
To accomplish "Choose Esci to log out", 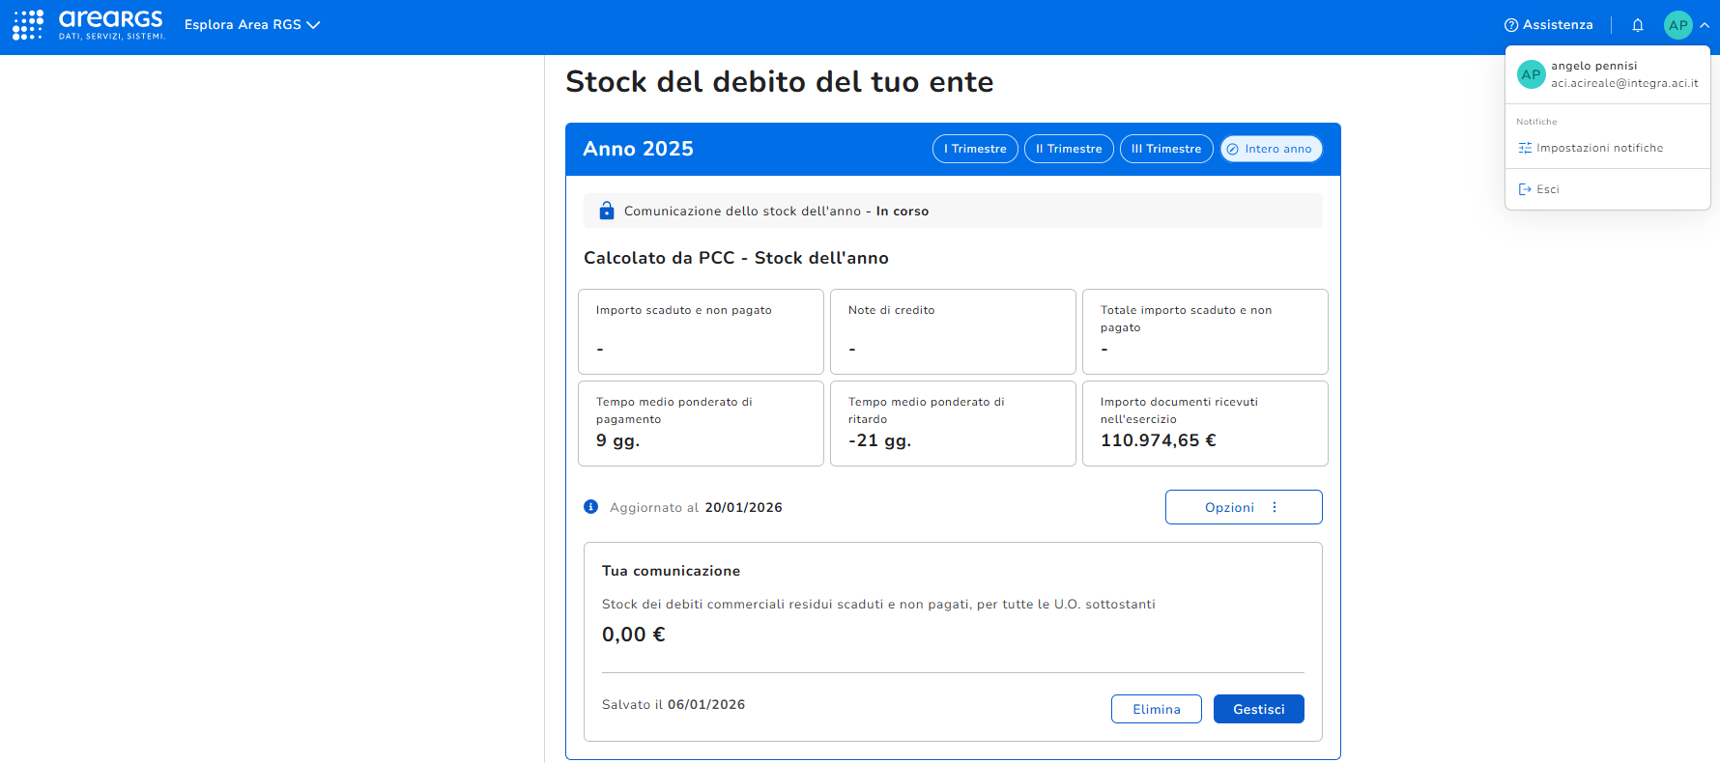I will [x=1547, y=189].
